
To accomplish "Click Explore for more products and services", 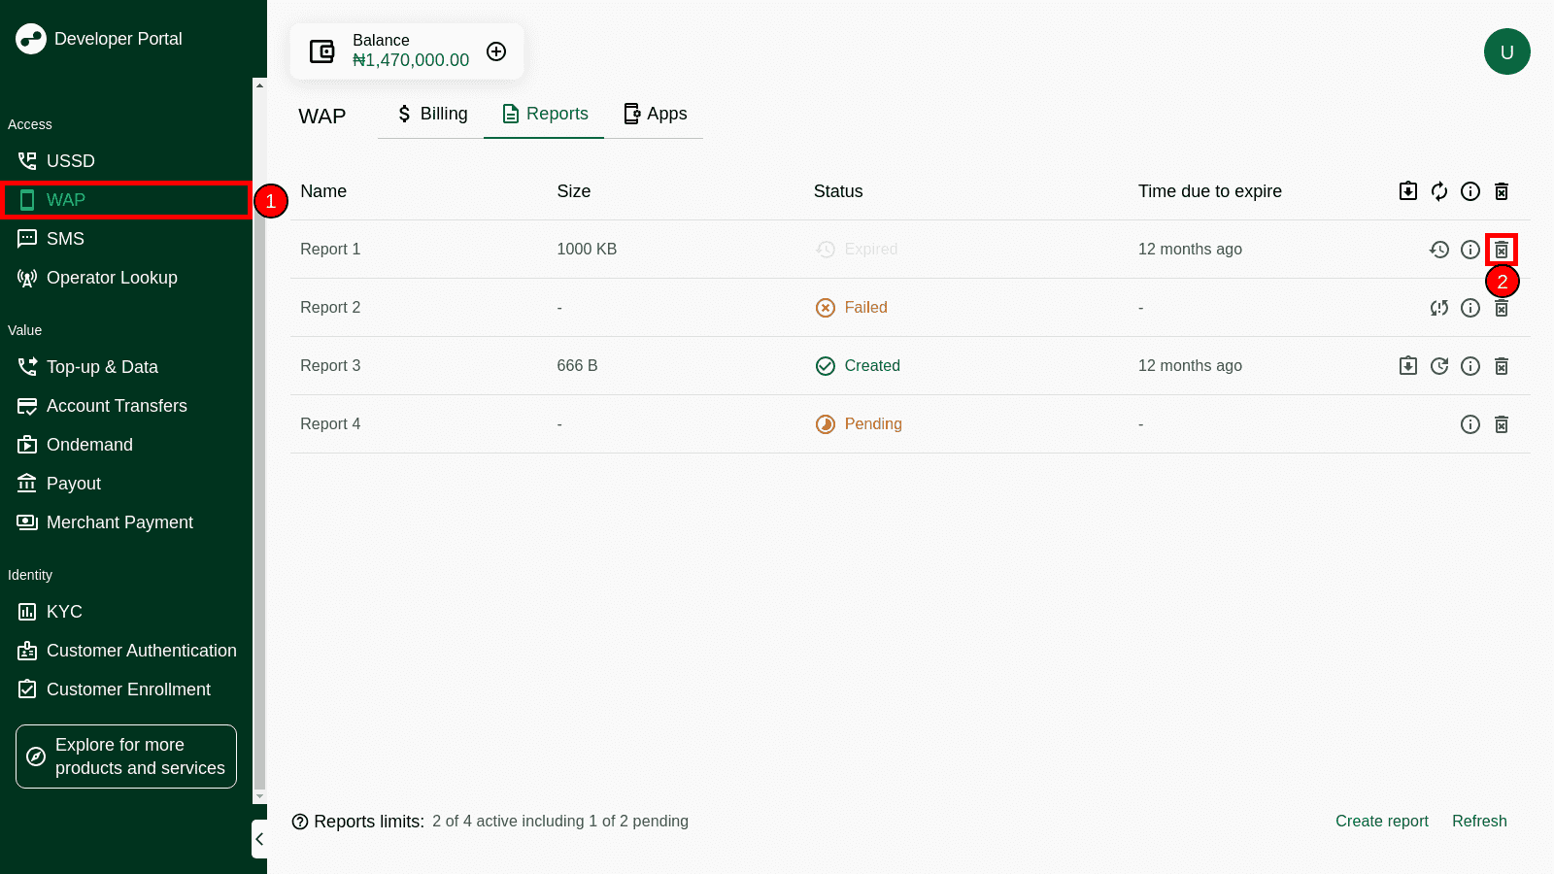I will click(x=126, y=756).
